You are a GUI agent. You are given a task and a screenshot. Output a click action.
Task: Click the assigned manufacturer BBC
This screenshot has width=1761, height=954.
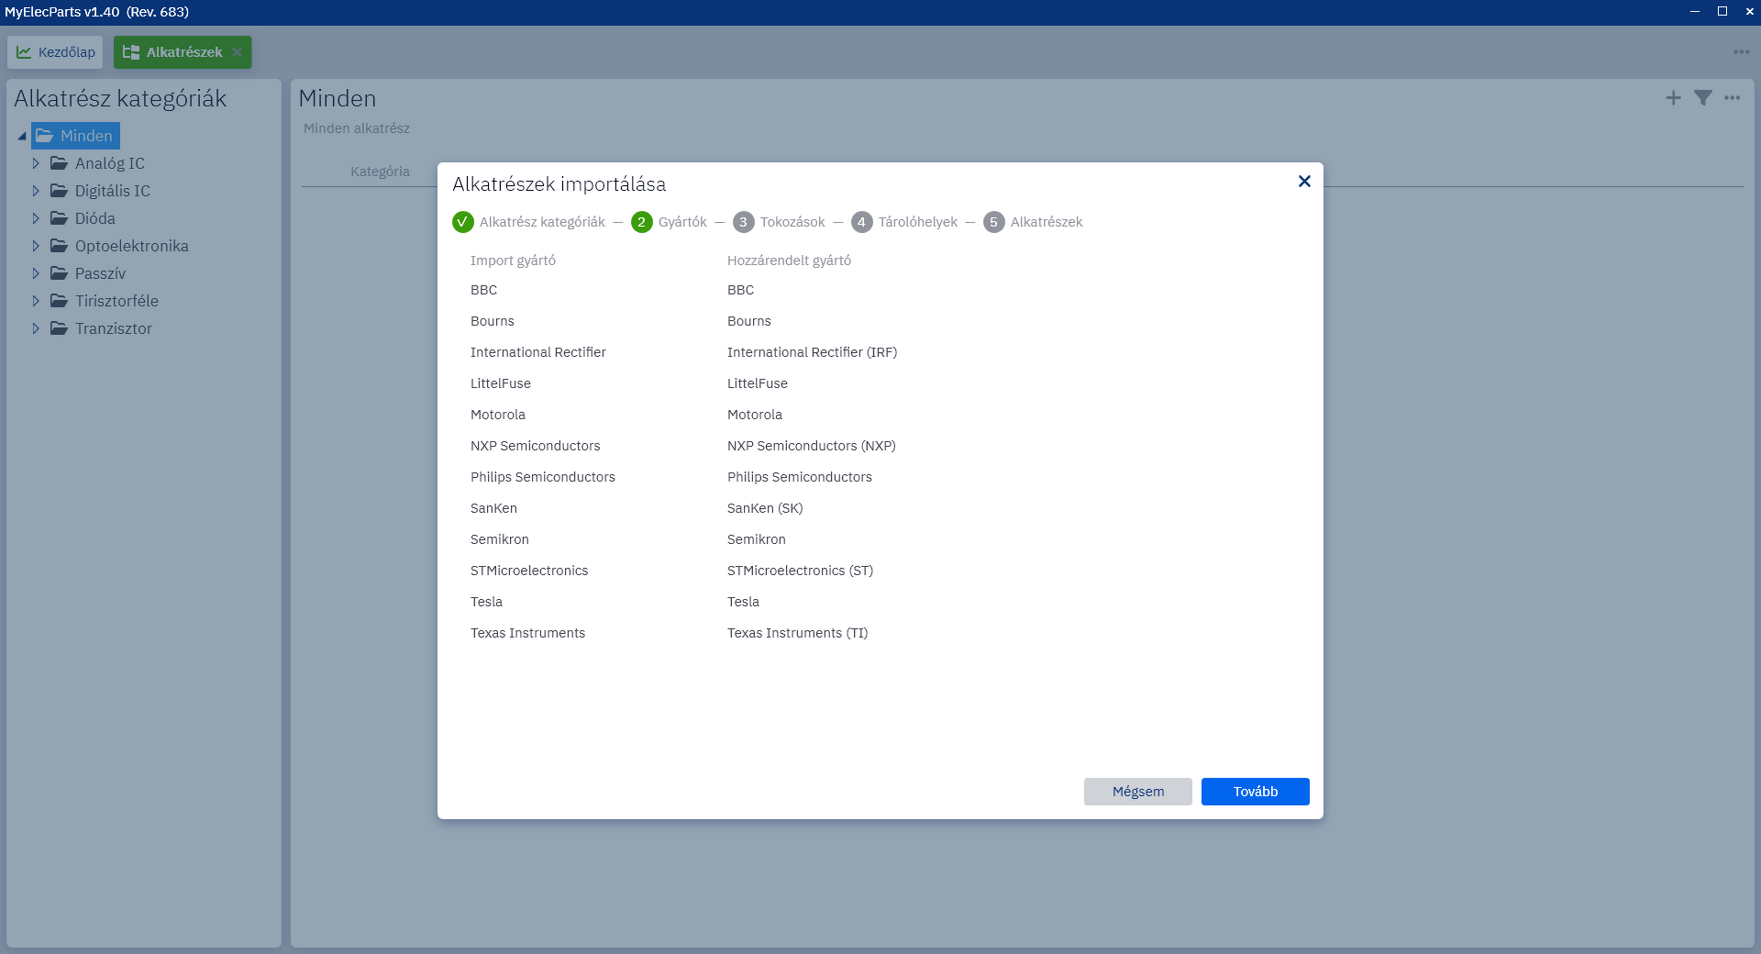(x=740, y=290)
